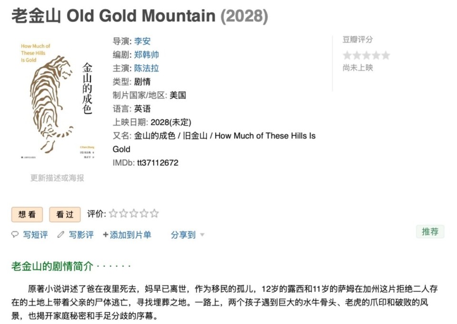Click the 推荐 recommend button

(430, 232)
